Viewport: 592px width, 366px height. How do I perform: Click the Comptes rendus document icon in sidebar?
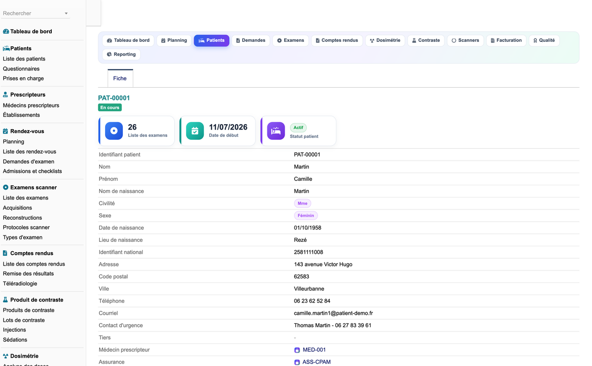coord(6,253)
